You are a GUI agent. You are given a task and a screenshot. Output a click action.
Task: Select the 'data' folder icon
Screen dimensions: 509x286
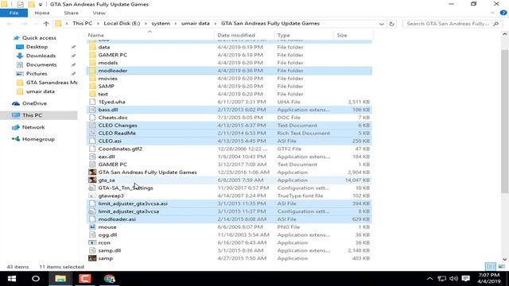[92, 48]
